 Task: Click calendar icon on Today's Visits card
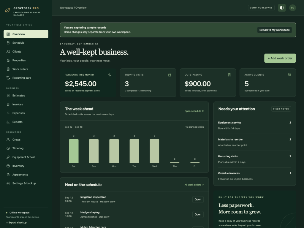click(170, 75)
